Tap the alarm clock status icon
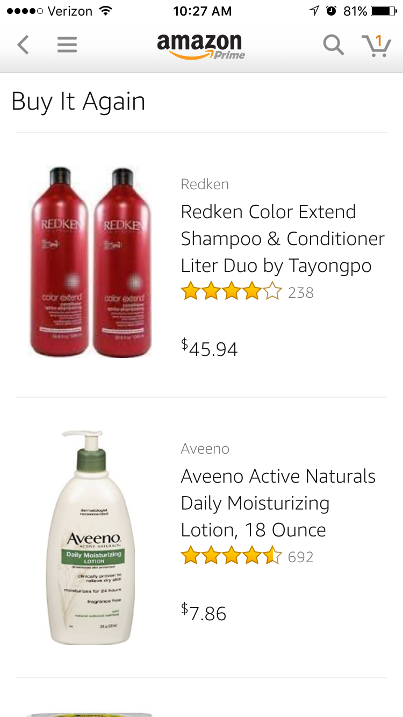 [x=331, y=11]
